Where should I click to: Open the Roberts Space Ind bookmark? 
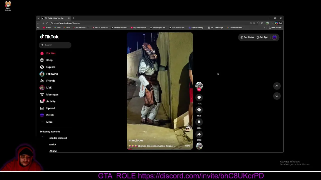click(158, 27)
